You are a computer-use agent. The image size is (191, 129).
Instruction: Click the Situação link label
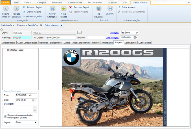[114, 33]
